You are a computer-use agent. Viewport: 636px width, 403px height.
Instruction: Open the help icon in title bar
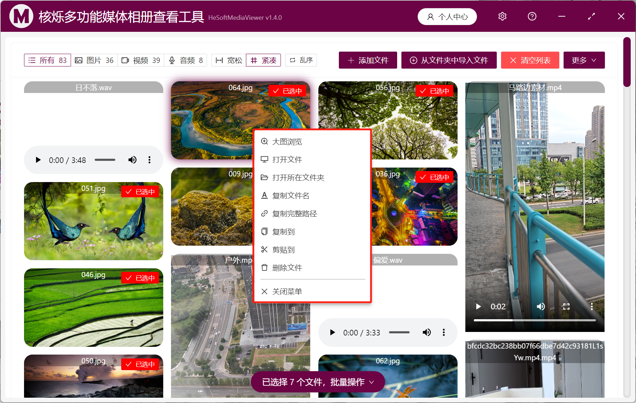pos(532,16)
